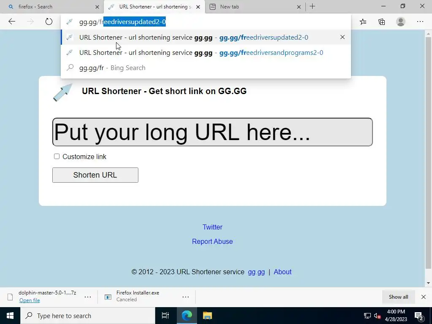This screenshot has width=432, height=324.
Task: Open File Explorer from the taskbar
Action: click(x=208, y=316)
